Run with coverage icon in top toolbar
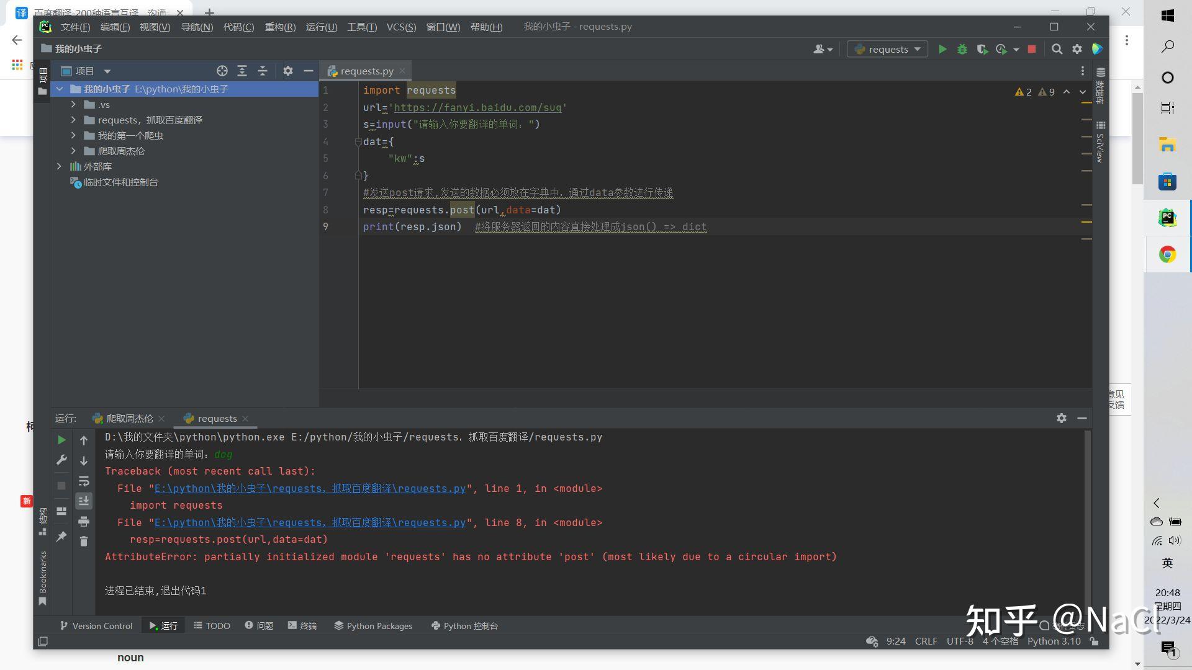 click(982, 49)
